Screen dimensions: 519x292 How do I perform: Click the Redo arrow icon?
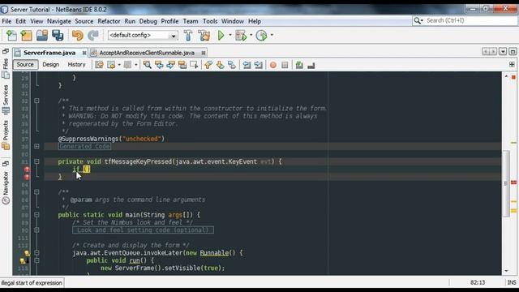point(93,35)
